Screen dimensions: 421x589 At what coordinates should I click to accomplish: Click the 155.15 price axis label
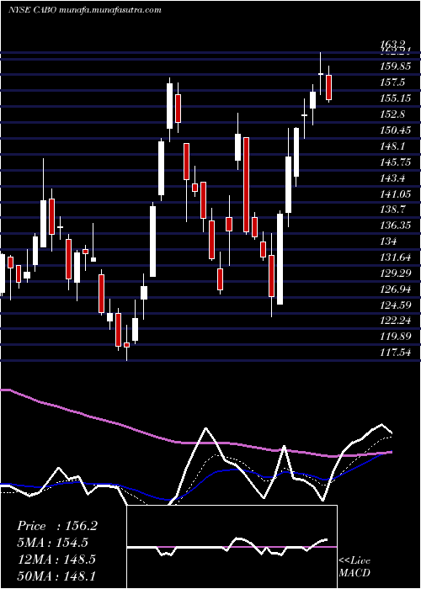click(x=396, y=98)
